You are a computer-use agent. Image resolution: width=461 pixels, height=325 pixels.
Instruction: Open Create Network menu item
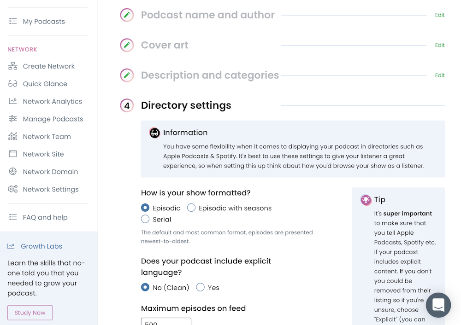click(x=49, y=66)
